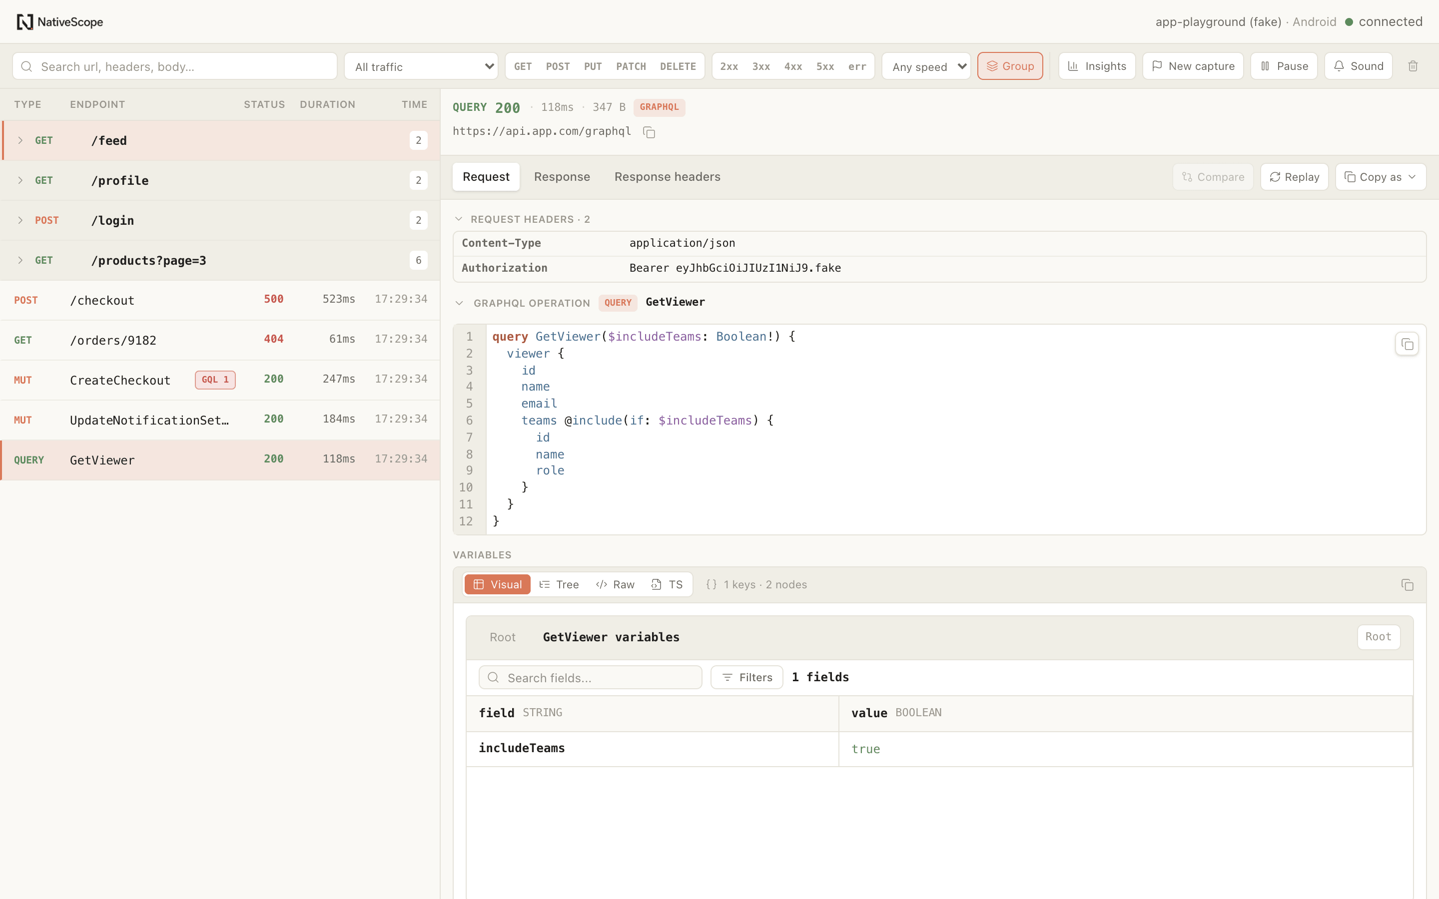
Task: Copy the variables panel contents
Action: coord(1407,584)
